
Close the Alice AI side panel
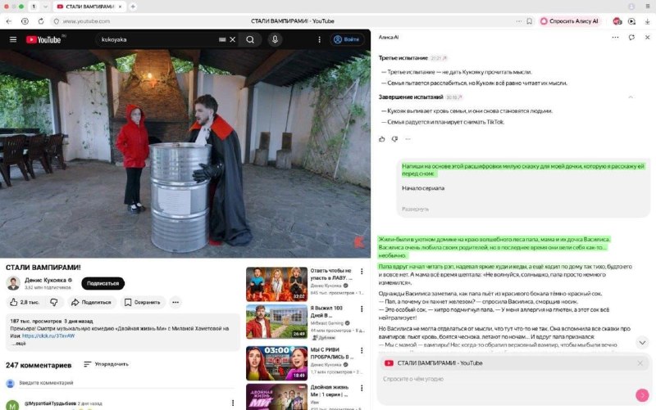(647, 37)
